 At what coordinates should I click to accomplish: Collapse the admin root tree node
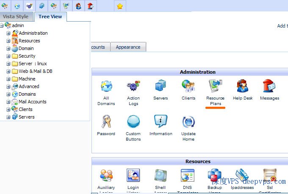tap(2, 25)
